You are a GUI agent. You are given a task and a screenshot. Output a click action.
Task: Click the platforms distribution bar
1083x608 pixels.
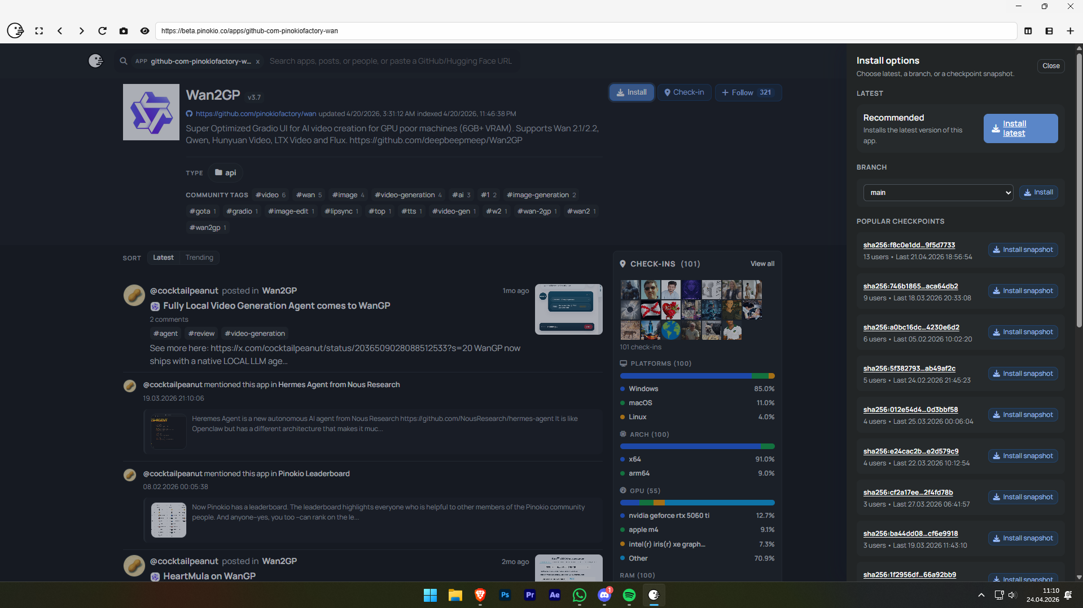[697, 376]
